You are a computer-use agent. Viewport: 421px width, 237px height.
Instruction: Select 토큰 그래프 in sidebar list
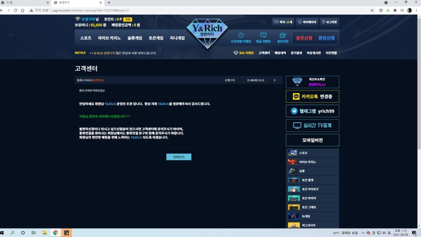click(x=312, y=207)
